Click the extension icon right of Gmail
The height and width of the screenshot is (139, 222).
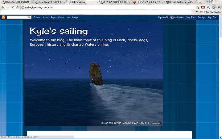(x=208, y=7)
